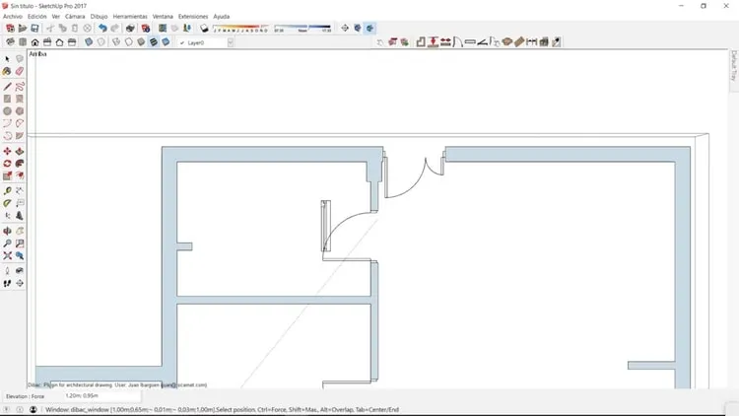The width and height of the screenshot is (739, 416).
Task: Open the Cámara menu
Action: (75, 17)
